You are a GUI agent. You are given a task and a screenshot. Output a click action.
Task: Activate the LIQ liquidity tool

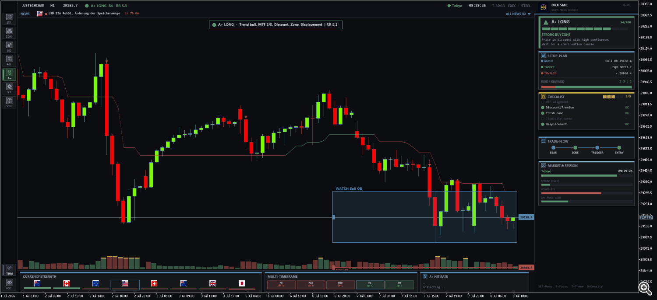tap(9, 47)
